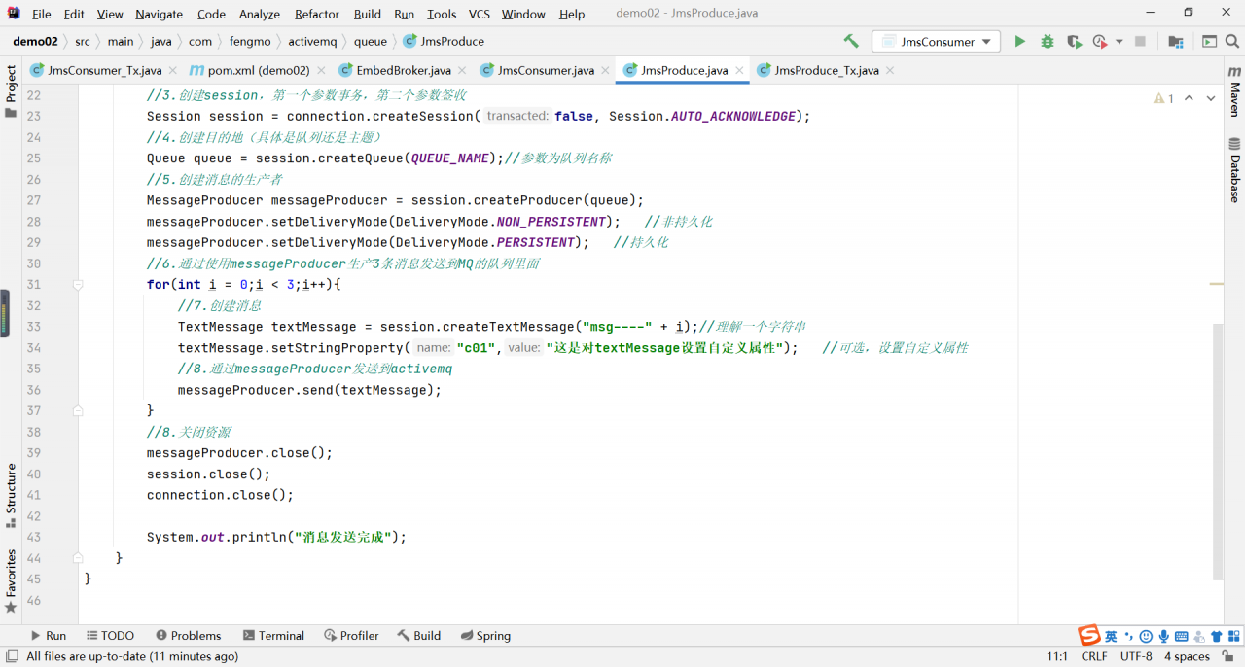Screen dimensions: 1245x667
Task: Open the TODO tool window
Action: click(110, 636)
